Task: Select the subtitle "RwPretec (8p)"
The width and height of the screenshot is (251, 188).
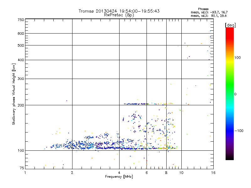Action: [x=119, y=15]
